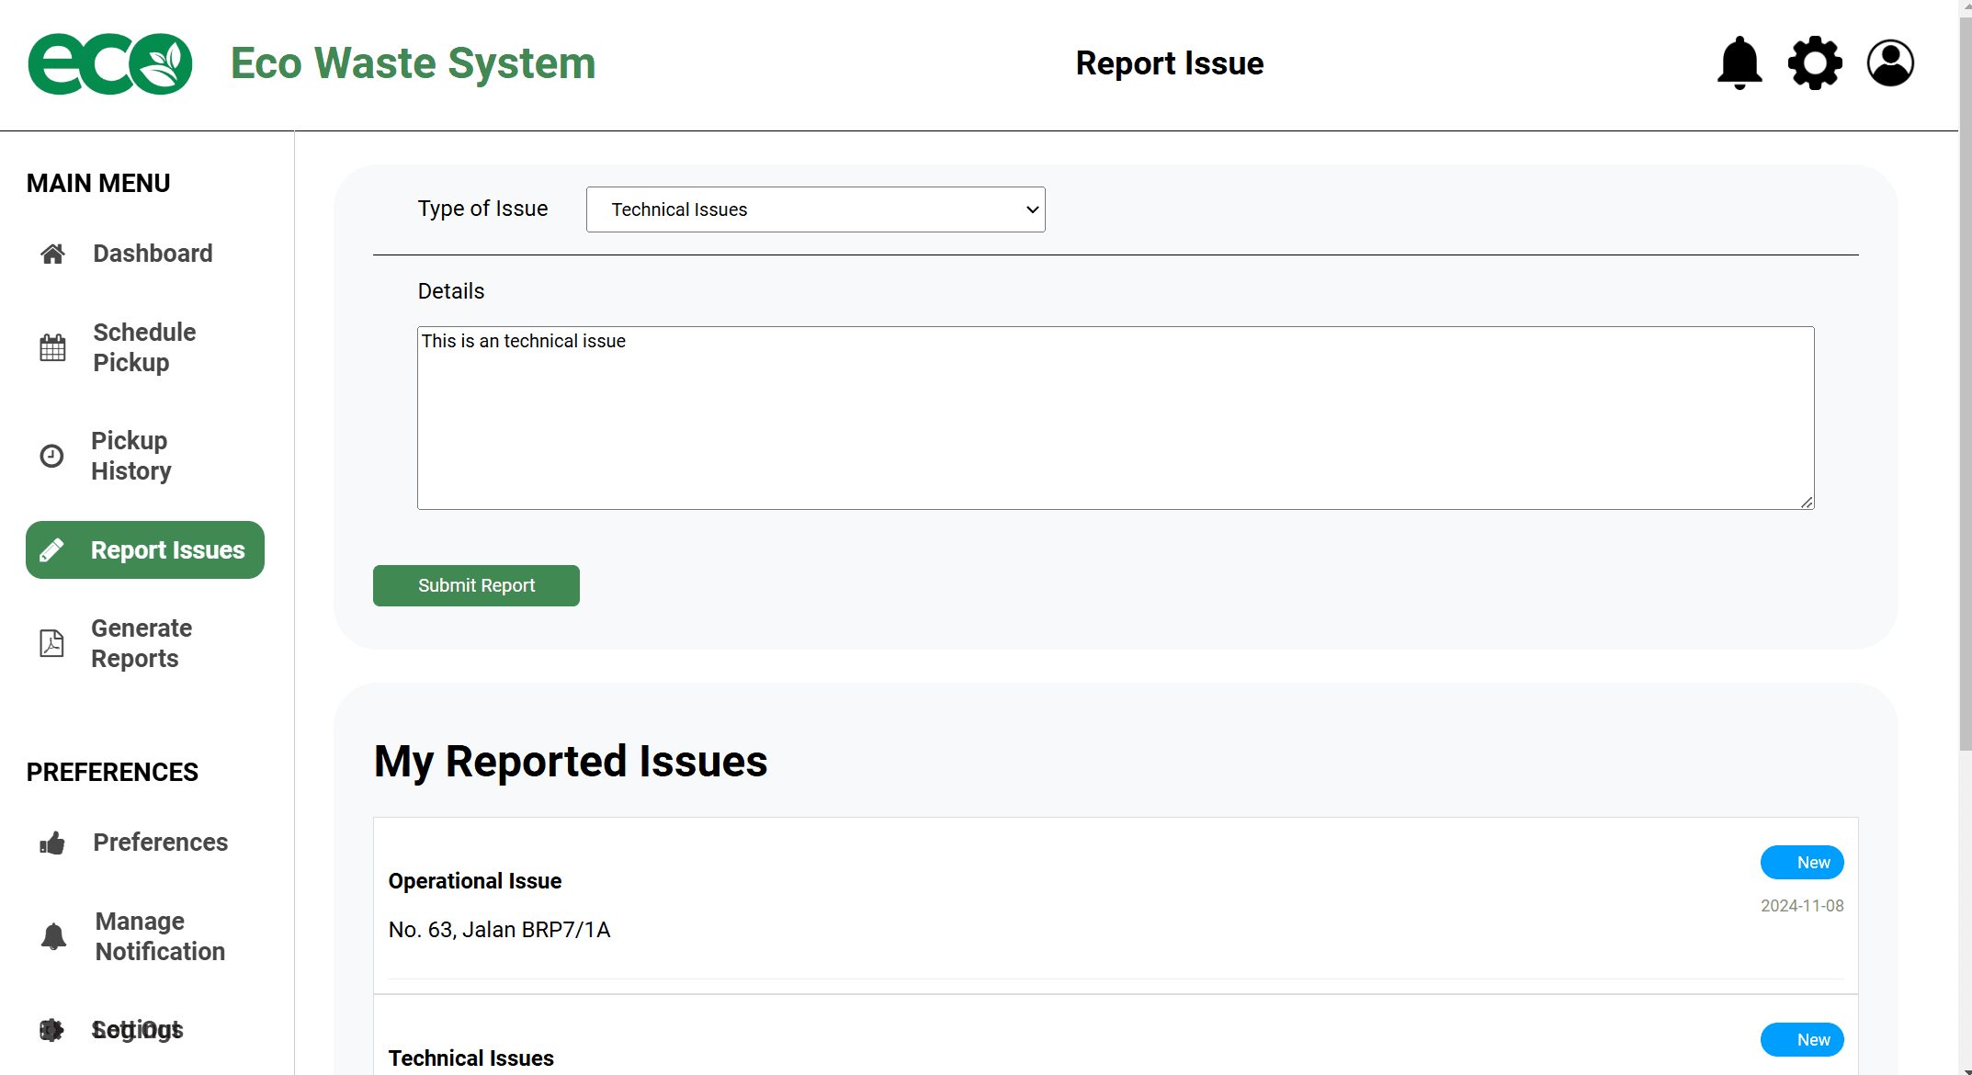Click the MAIN MENU section heading
Viewport: 1972px width, 1075px height.
pyautogui.click(x=98, y=184)
